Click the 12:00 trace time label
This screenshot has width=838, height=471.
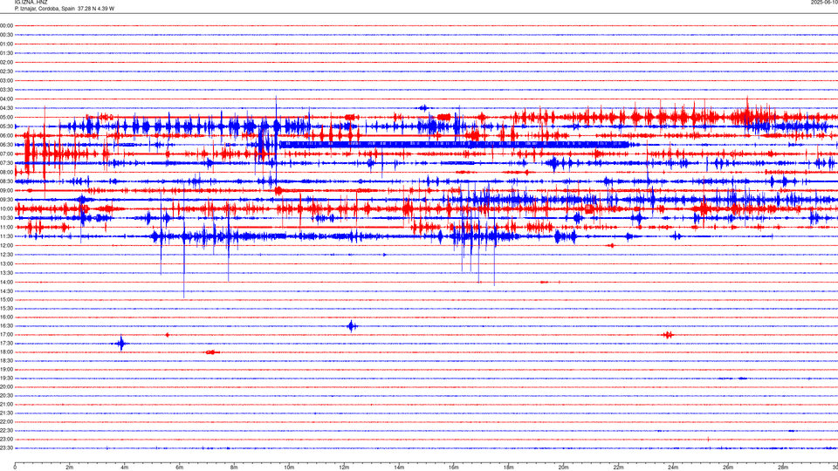(6, 245)
